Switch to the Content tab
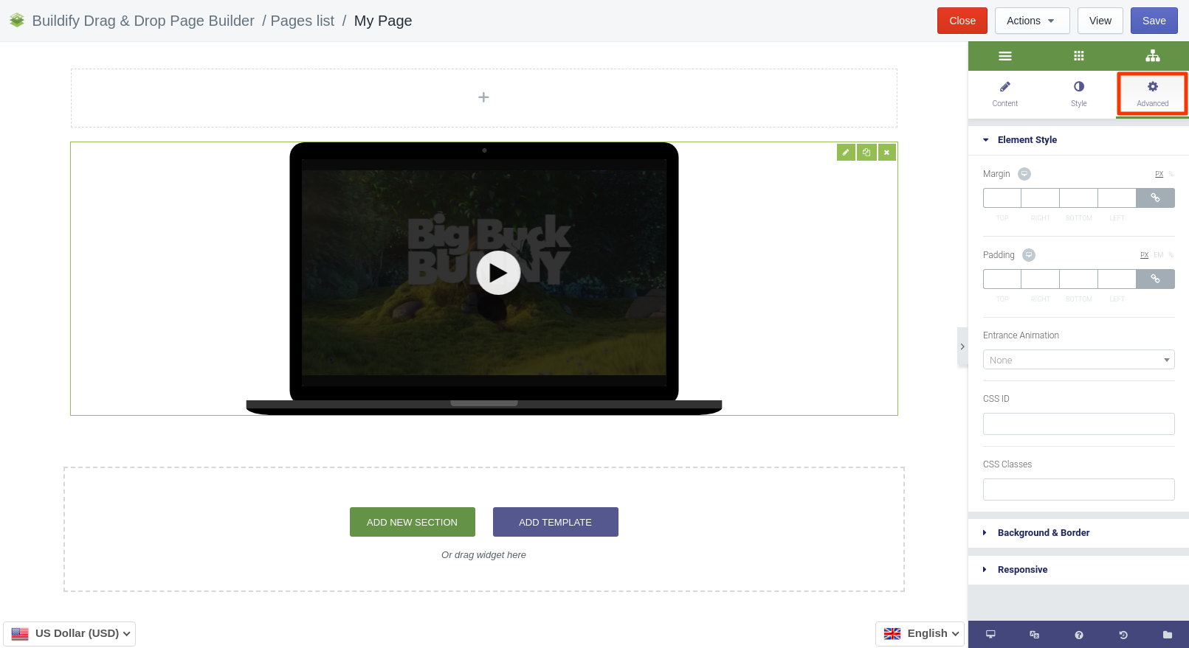This screenshot has height=648, width=1189. coord(1004,94)
